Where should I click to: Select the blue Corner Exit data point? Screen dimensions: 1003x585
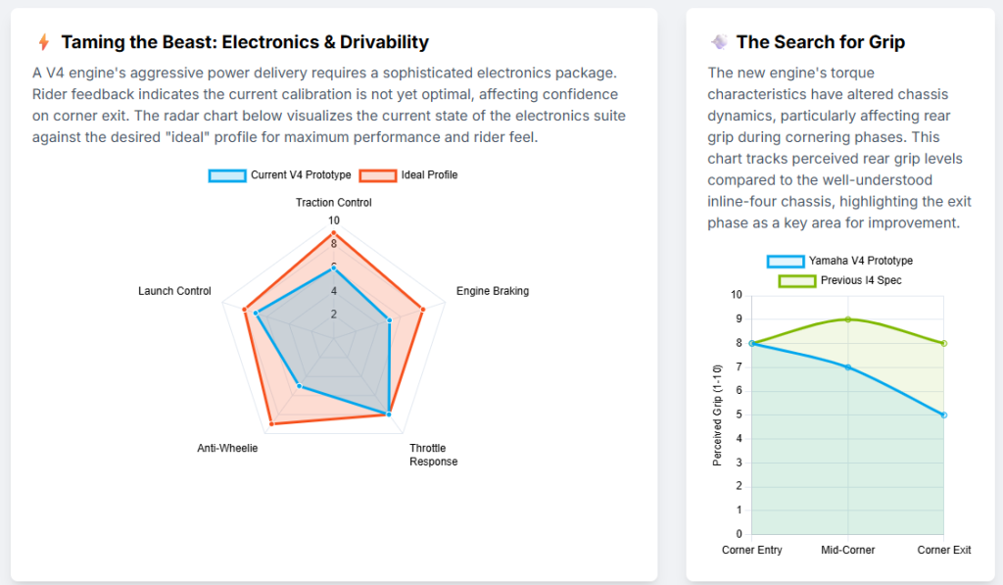[944, 415]
